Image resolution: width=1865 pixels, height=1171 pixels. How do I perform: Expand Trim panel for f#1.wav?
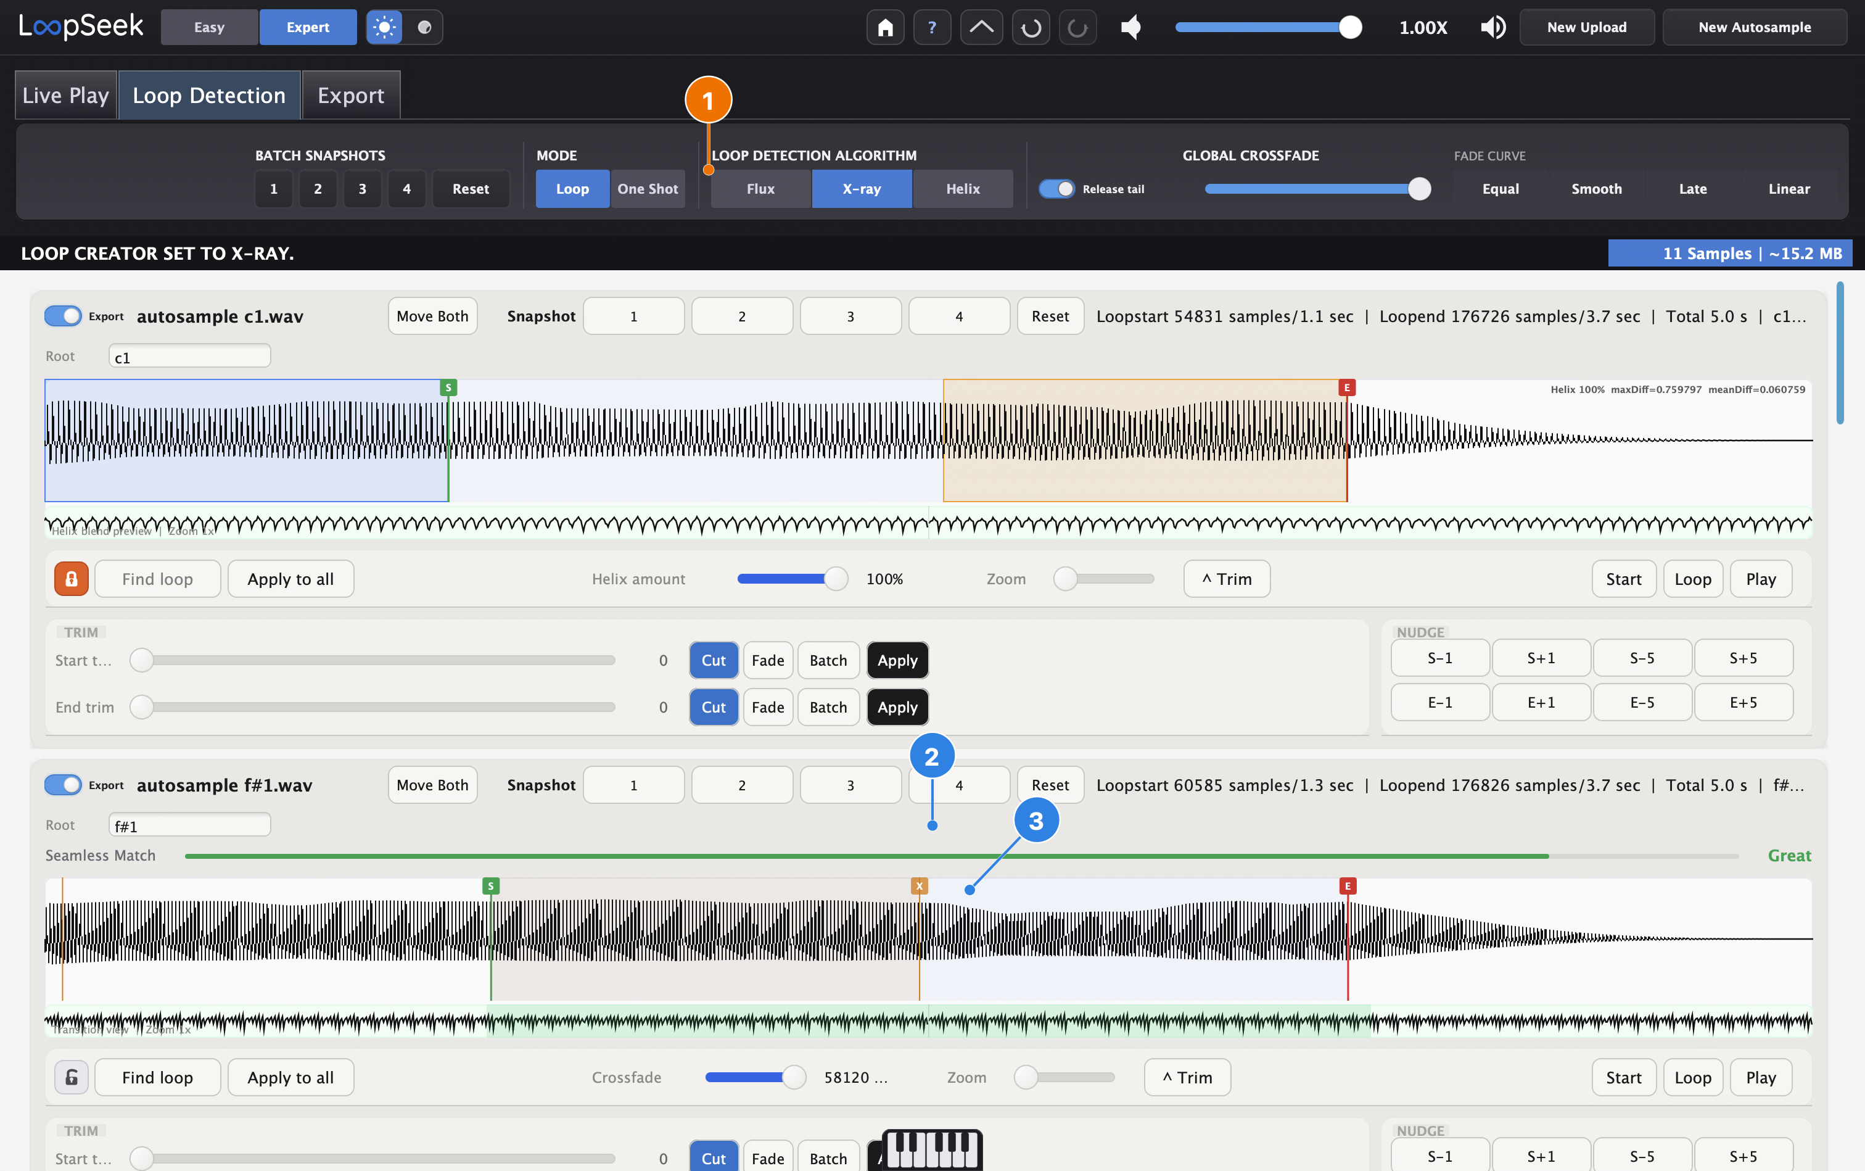click(x=1187, y=1077)
